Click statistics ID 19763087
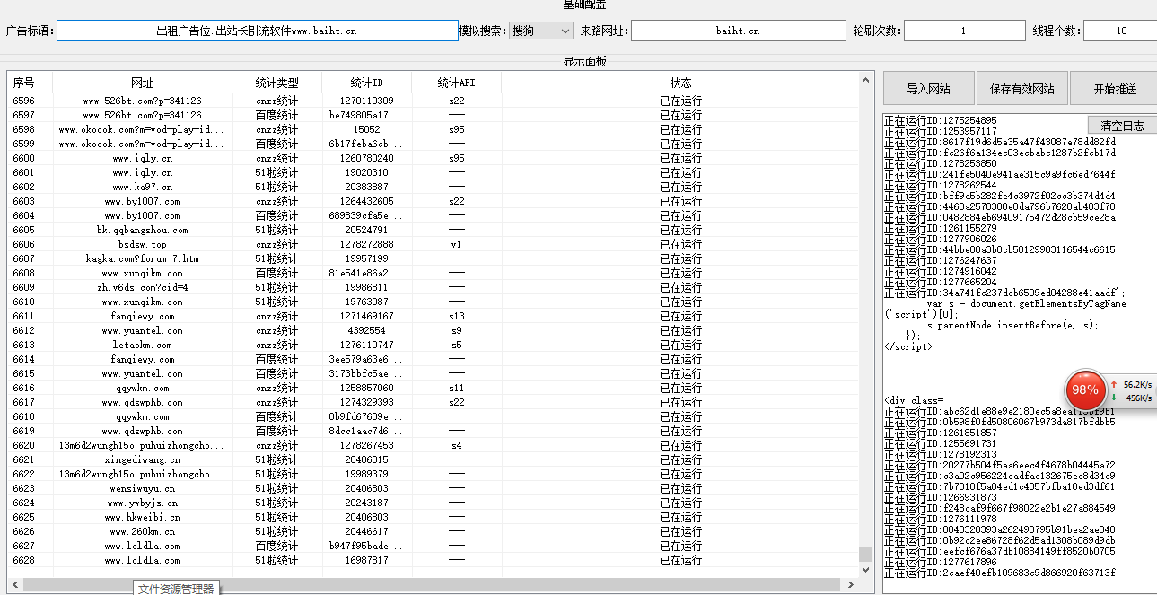This screenshot has height=595, width=1157. tap(366, 302)
